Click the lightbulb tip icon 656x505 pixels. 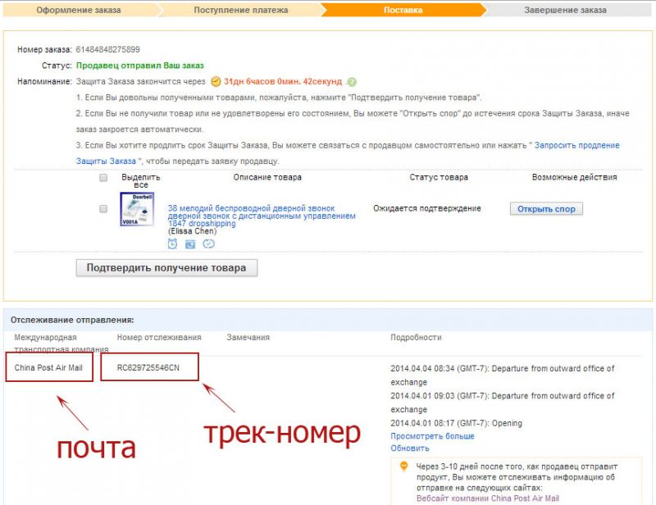(x=403, y=466)
